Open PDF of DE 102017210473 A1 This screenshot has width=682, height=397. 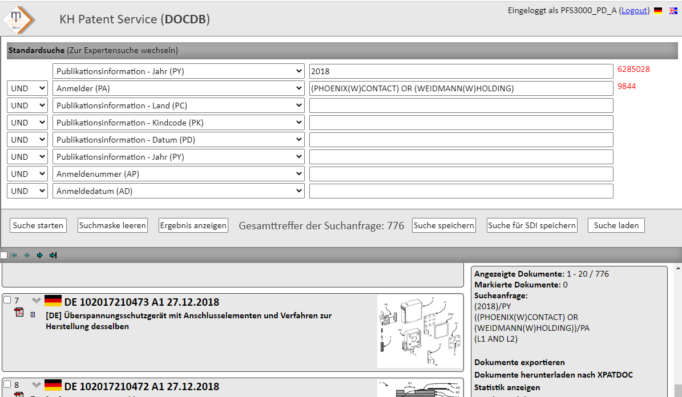click(x=19, y=312)
